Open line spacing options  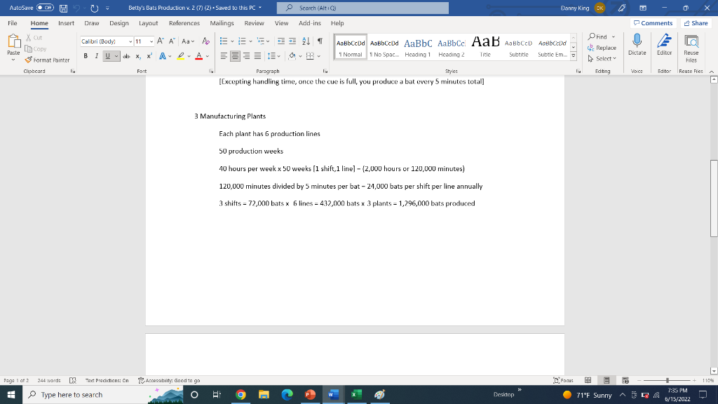coord(274,56)
